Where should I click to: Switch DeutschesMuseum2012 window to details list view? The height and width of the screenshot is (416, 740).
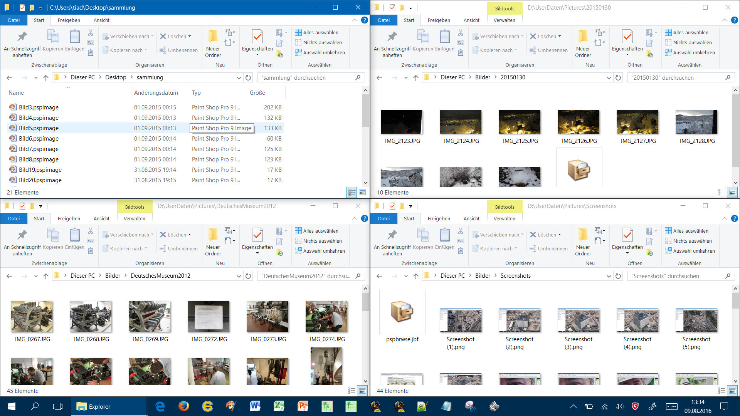point(351,391)
